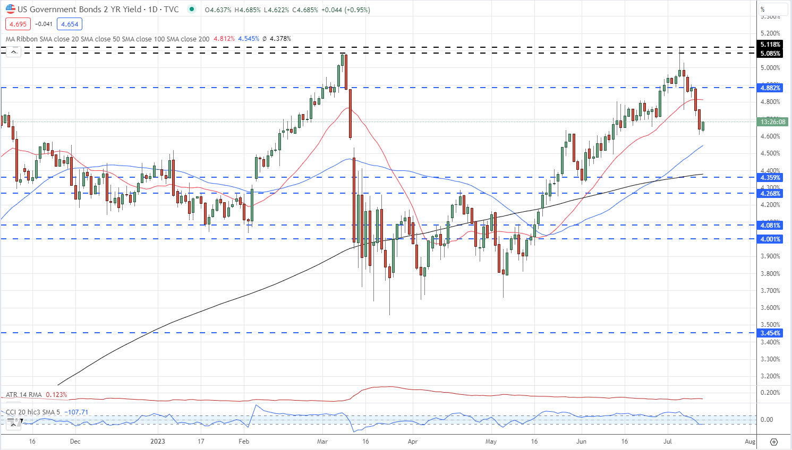Collapse the indicator legend with the chevron arrow
The height and width of the screenshot is (450, 792).
click(x=14, y=51)
